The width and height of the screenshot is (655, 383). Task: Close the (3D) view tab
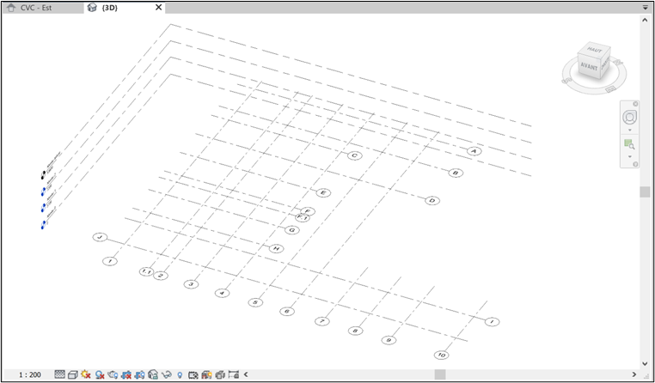pyautogui.click(x=158, y=8)
